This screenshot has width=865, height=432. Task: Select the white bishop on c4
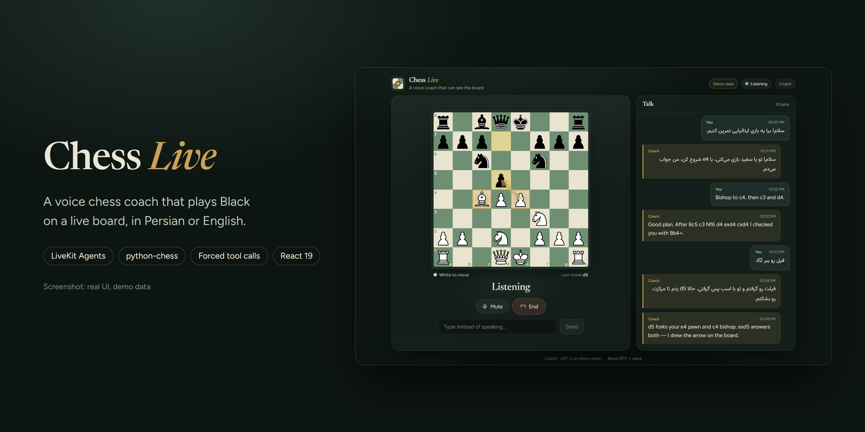pos(482,199)
